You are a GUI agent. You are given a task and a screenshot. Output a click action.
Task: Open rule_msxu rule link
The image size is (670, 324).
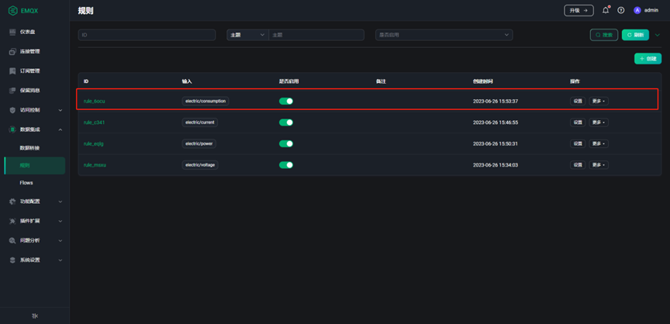(x=95, y=165)
